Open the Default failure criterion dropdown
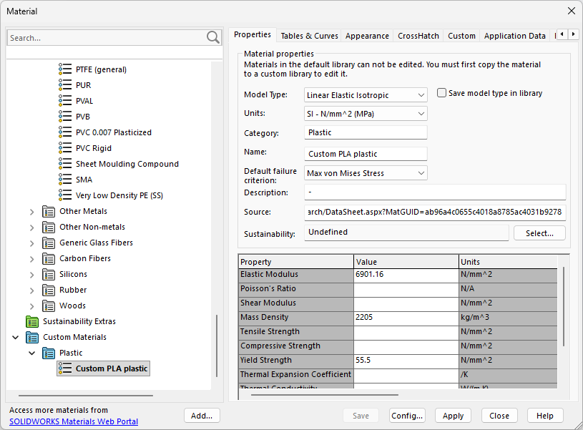This screenshot has height=430, width=583. click(x=366, y=173)
